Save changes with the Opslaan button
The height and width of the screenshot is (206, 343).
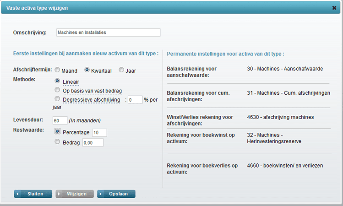tap(116, 194)
